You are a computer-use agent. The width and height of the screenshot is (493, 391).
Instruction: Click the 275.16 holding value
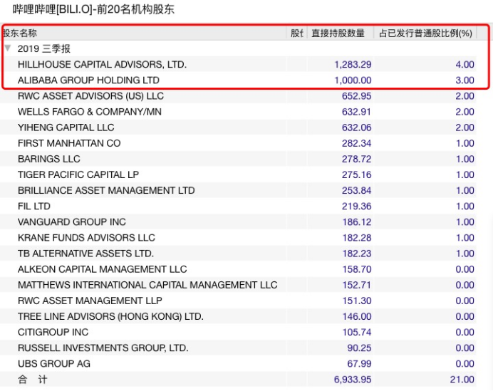coord(356,174)
